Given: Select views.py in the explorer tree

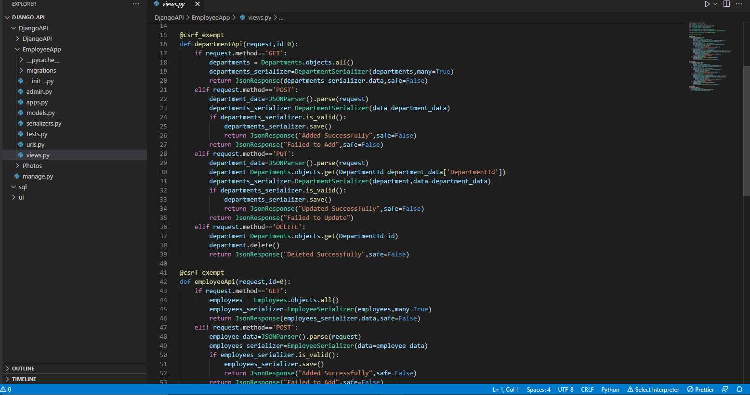Looking at the screenshot, I should [75, 155].
